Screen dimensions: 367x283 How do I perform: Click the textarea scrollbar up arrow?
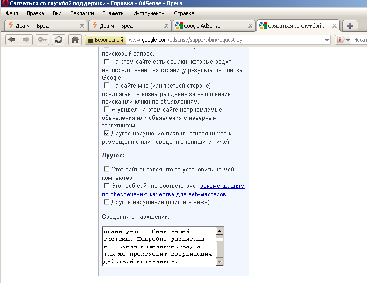(x=220, y=231)
